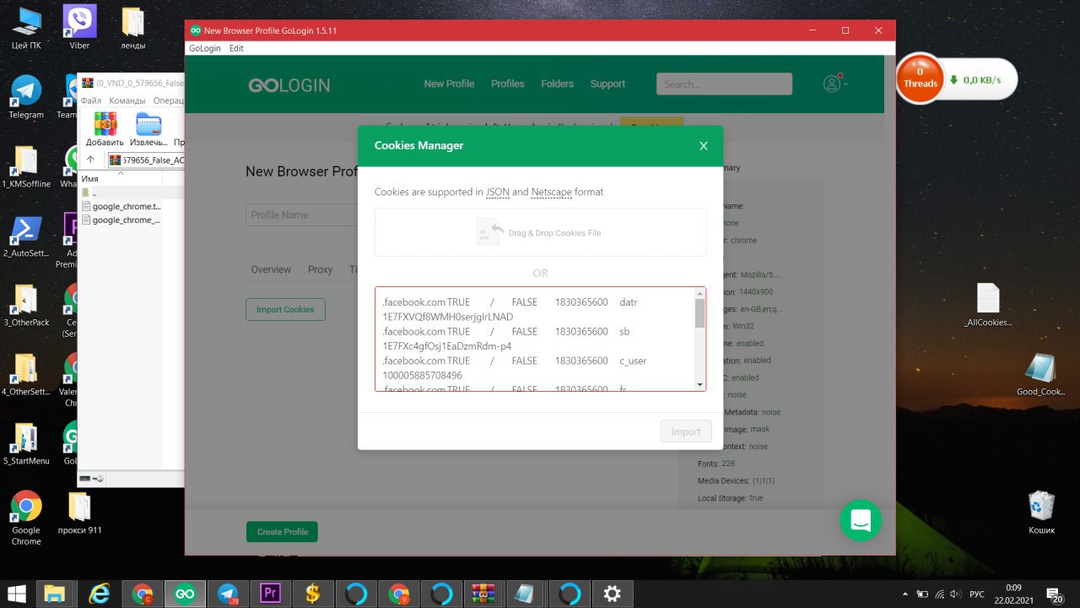Open the ленды desktop folder
Screen dimensions: 1080x608
[x=132, y=27]
